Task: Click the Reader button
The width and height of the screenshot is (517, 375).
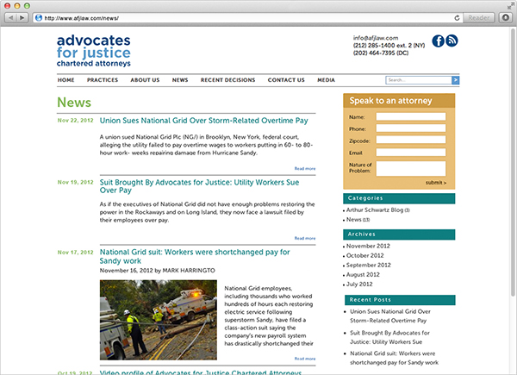Action: (479, 18)
